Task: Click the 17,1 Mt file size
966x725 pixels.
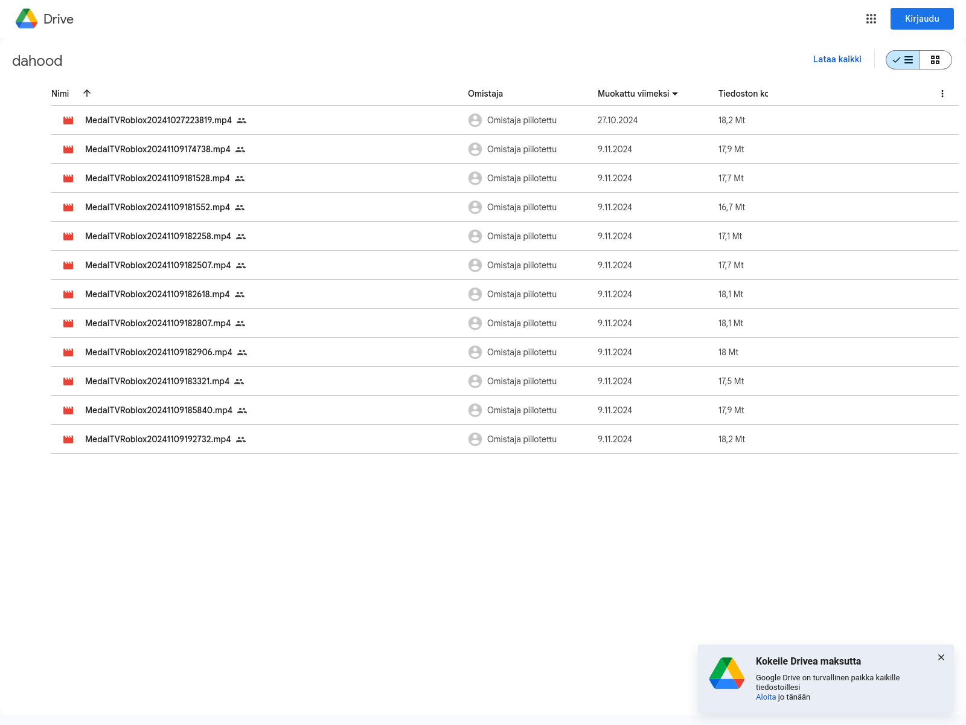Action: pos(730,236)
